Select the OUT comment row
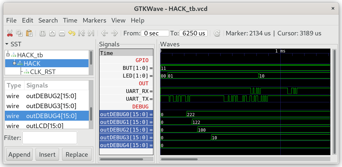This screenshot has height=167, width=342. [126, 83]
